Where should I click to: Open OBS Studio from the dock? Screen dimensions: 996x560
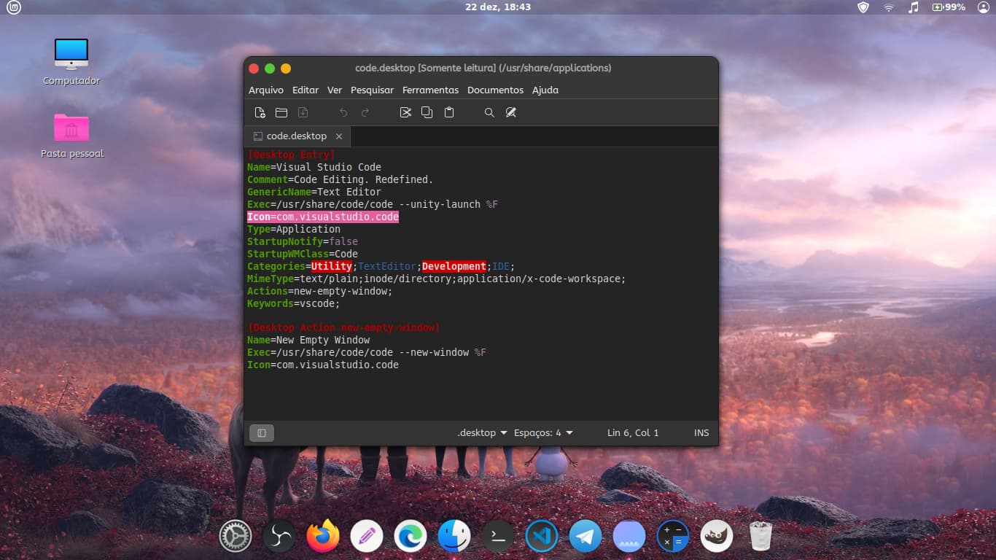[279, 537]
